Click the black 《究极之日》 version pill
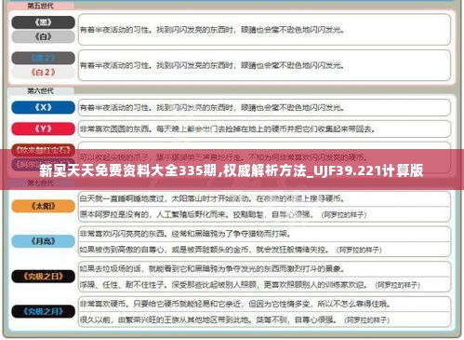 pos(43,277)
